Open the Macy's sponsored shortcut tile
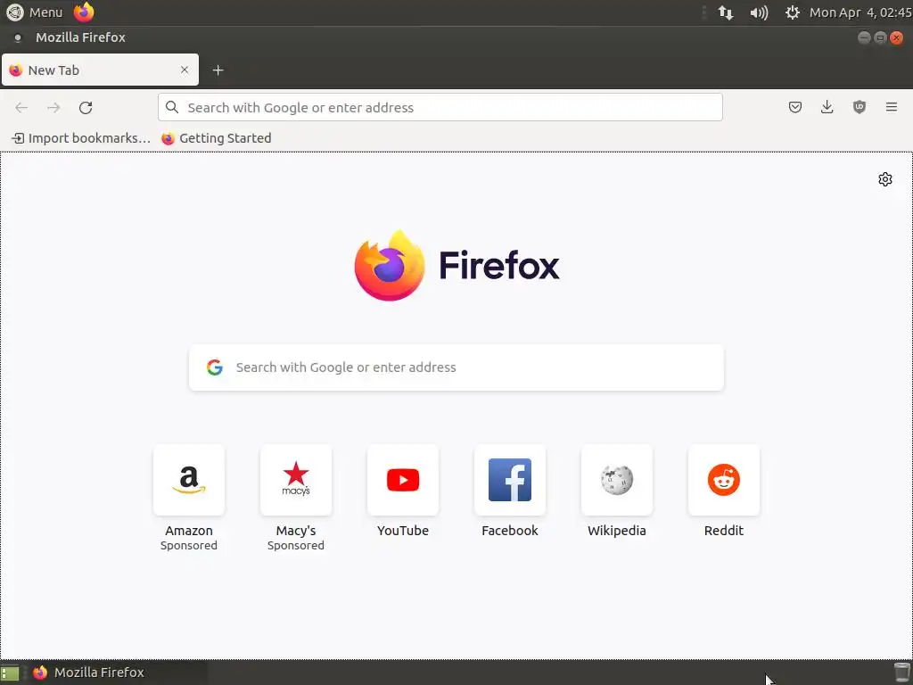The height and width of the screenshot is (685, 913). pos(296,480)
